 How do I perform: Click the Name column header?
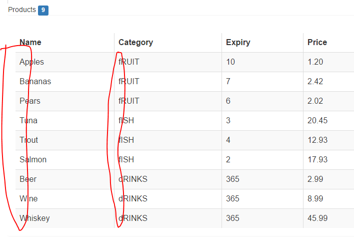(30, 43)
